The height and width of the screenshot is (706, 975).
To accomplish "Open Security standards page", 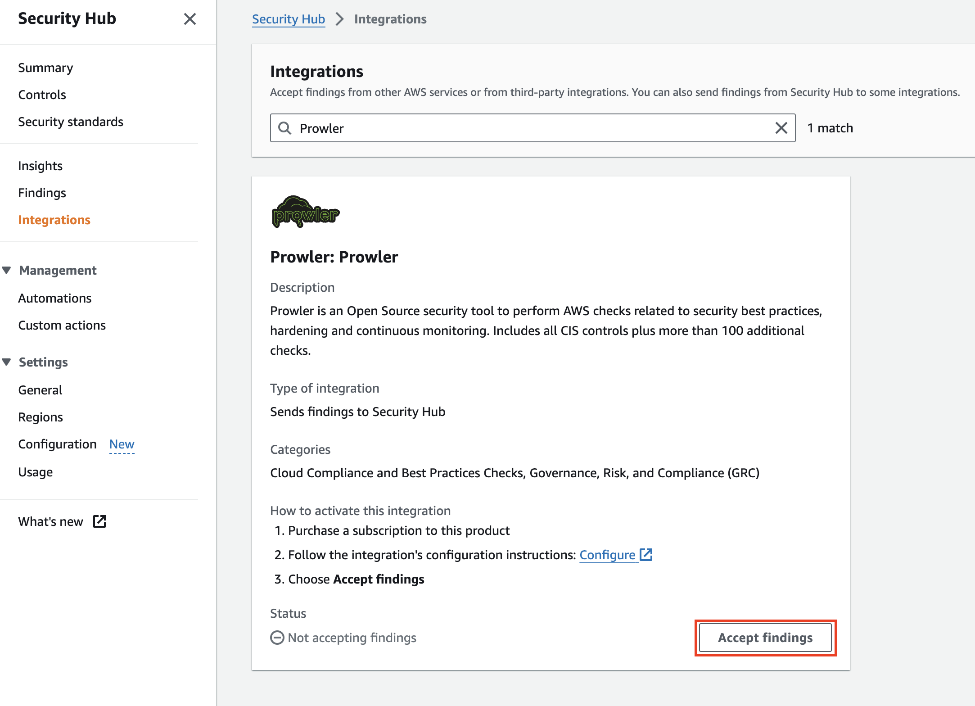I will pos(71,122).
